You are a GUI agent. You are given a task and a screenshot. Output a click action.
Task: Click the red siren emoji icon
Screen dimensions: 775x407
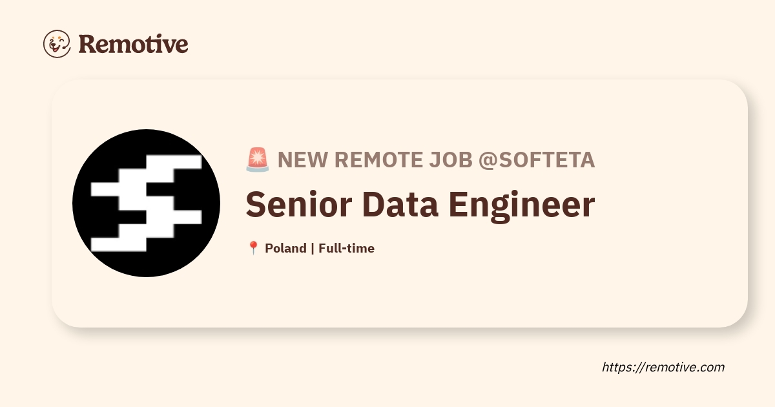click(258, 160)
